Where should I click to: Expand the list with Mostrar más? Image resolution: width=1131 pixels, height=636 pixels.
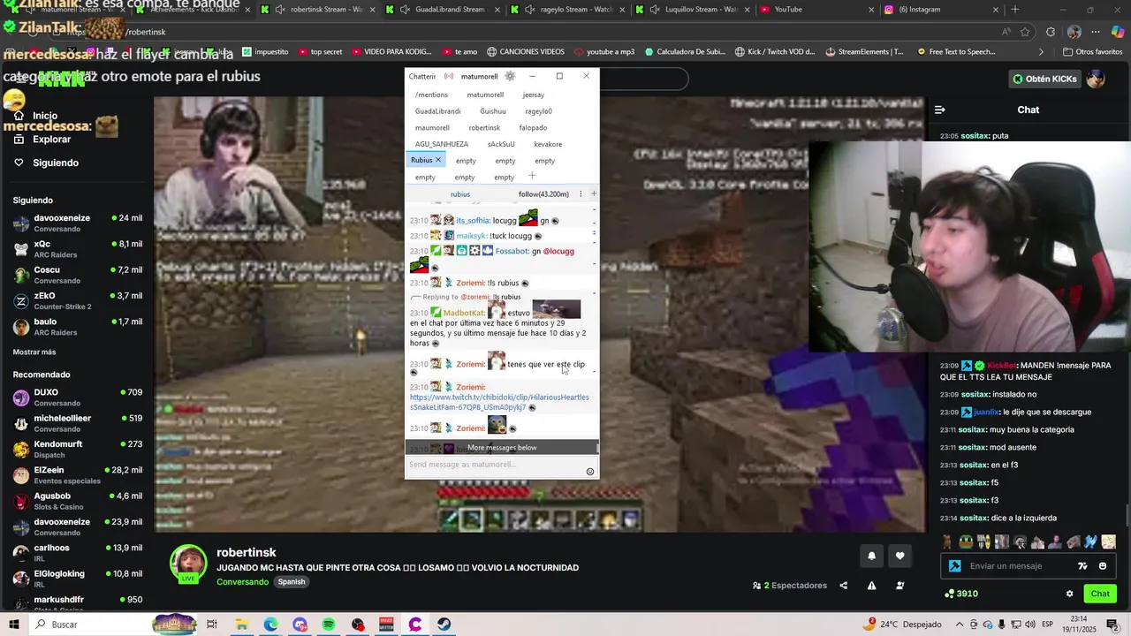coord(34,352)
